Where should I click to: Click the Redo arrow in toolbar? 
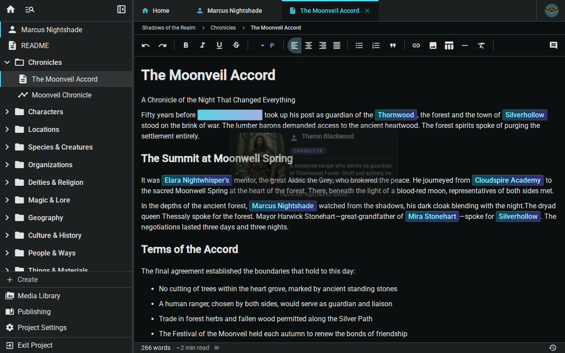(x=162, y=45)
